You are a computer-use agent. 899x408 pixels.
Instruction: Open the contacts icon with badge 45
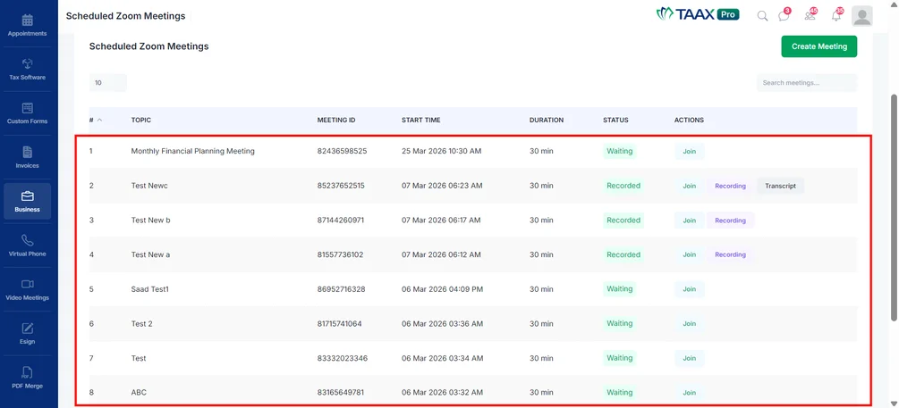click(810, 15)
